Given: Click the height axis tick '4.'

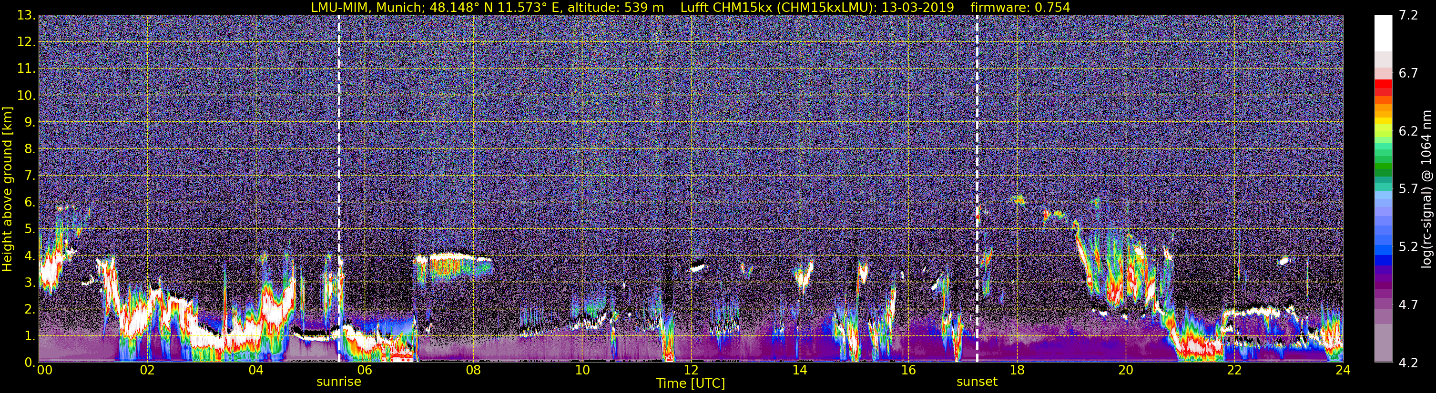Looking at the screenshot, I should pyautogui.click(x=30, y=255).
